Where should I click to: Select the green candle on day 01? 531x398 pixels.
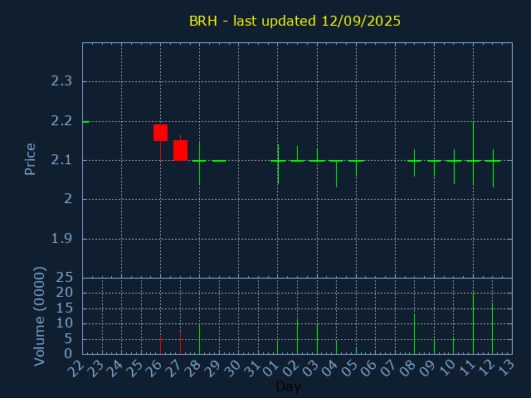(278, 161)
